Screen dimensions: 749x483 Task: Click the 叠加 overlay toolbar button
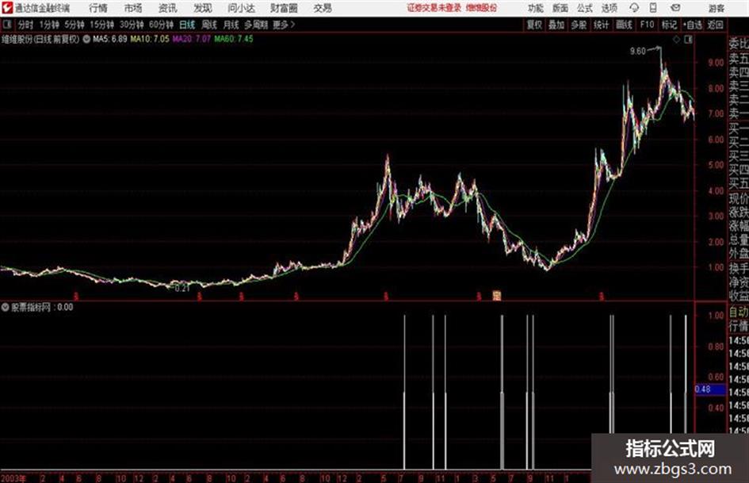coord(556,25)
